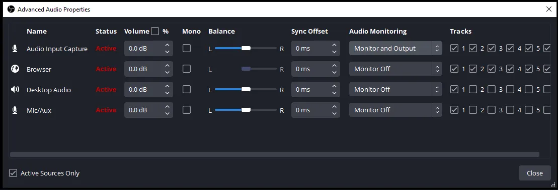The width and height of the screenshot is (558, 190).
Task: Click the Sync Offset column header
Action: pyautogui.click(x=309, y=31)
